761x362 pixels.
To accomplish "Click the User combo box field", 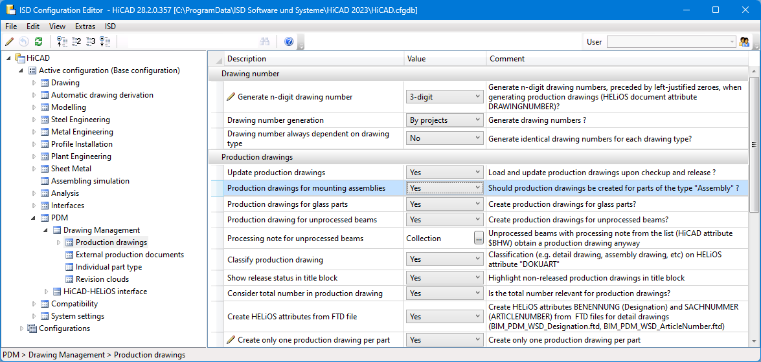I will [667, 42].
